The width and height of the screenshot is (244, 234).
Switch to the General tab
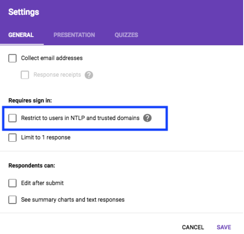pyautogui.click(x=21, y=35)
